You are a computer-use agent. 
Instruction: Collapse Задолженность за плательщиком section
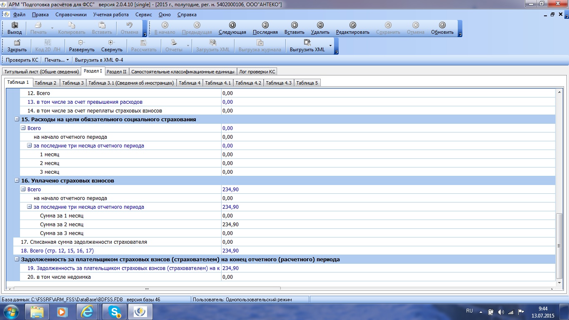(17, 259)
